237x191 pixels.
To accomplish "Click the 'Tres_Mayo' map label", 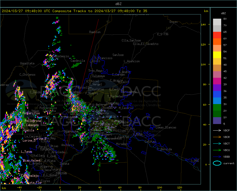I will tap(95, 71).
